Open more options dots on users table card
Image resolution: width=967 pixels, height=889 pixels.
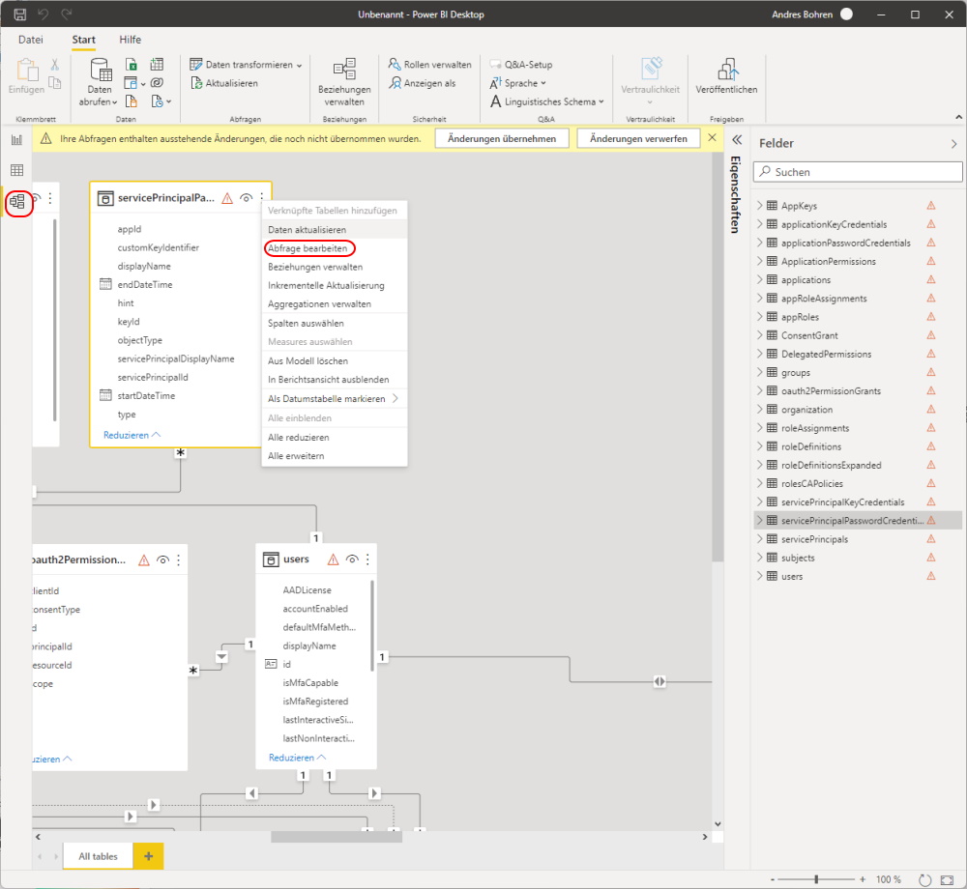click(x=367, y=559)
